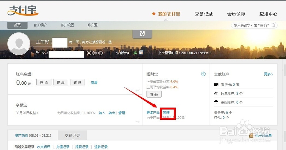Image resolution: width=286 pixels, height=150 pixels.
Task: Open 提现记录 link
Action: point(82,147)
